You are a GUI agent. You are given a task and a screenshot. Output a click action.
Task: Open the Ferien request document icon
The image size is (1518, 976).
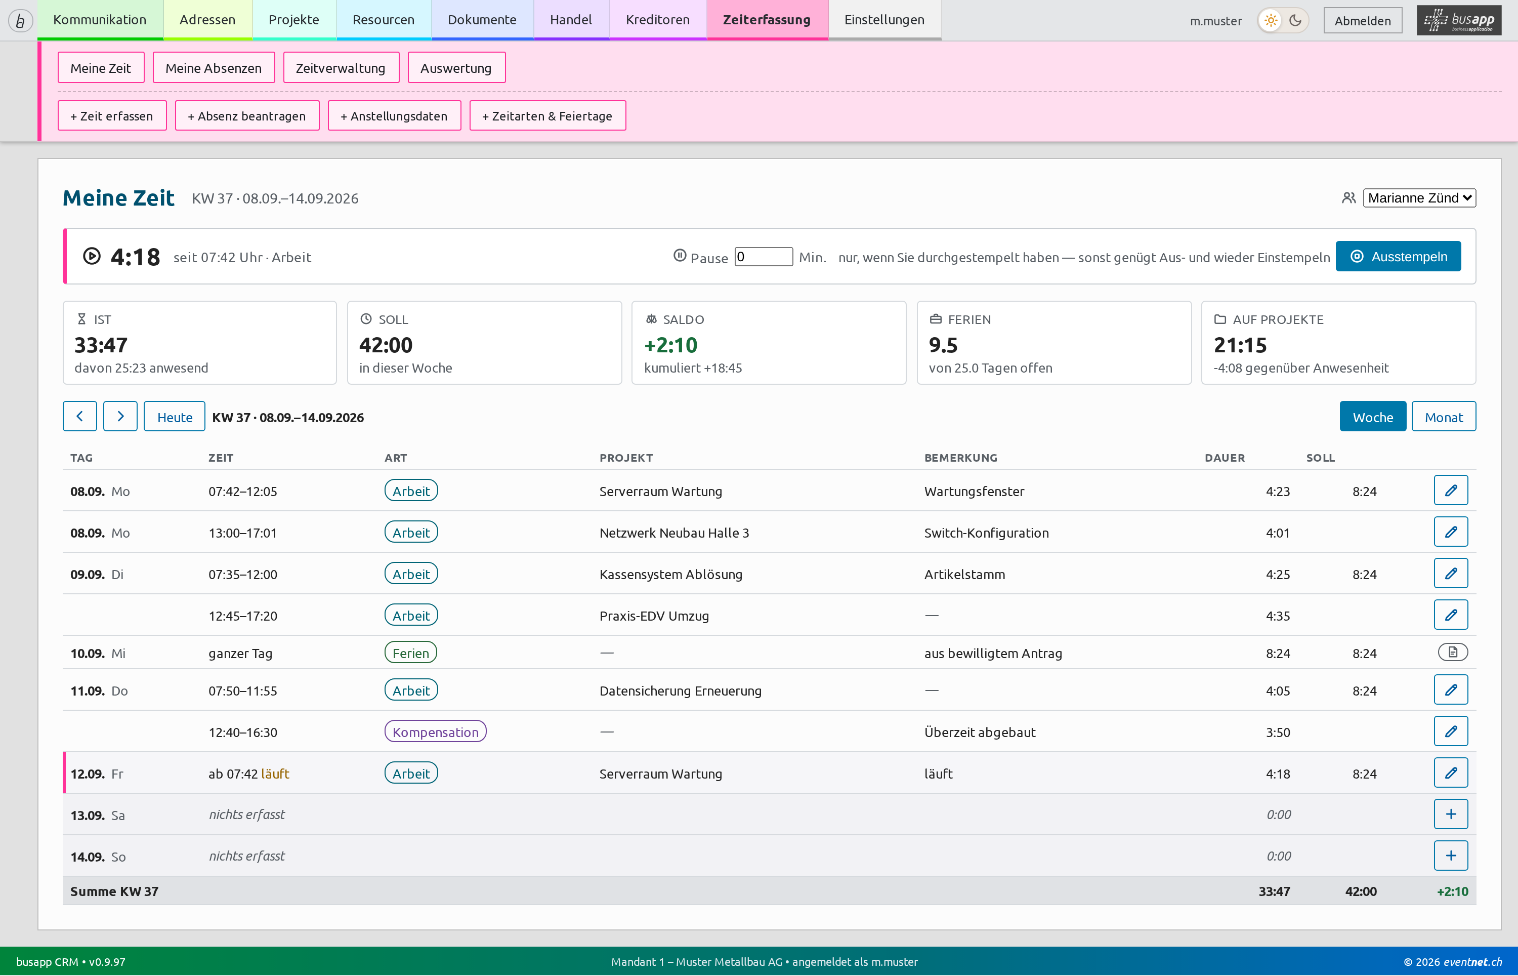coord(1453,652)
